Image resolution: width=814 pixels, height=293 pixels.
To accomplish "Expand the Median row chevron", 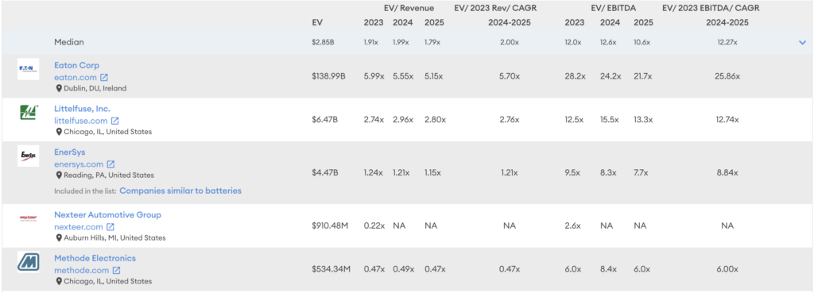I will click(802, 43).
